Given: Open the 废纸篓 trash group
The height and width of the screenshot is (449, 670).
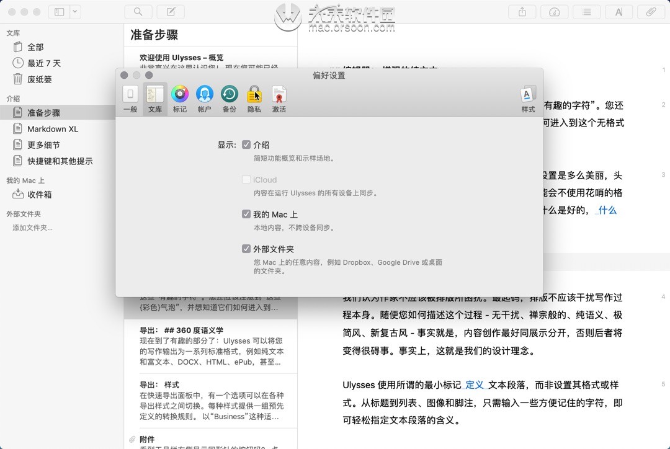Looking at the screenshot, I should tap(58, 79).
